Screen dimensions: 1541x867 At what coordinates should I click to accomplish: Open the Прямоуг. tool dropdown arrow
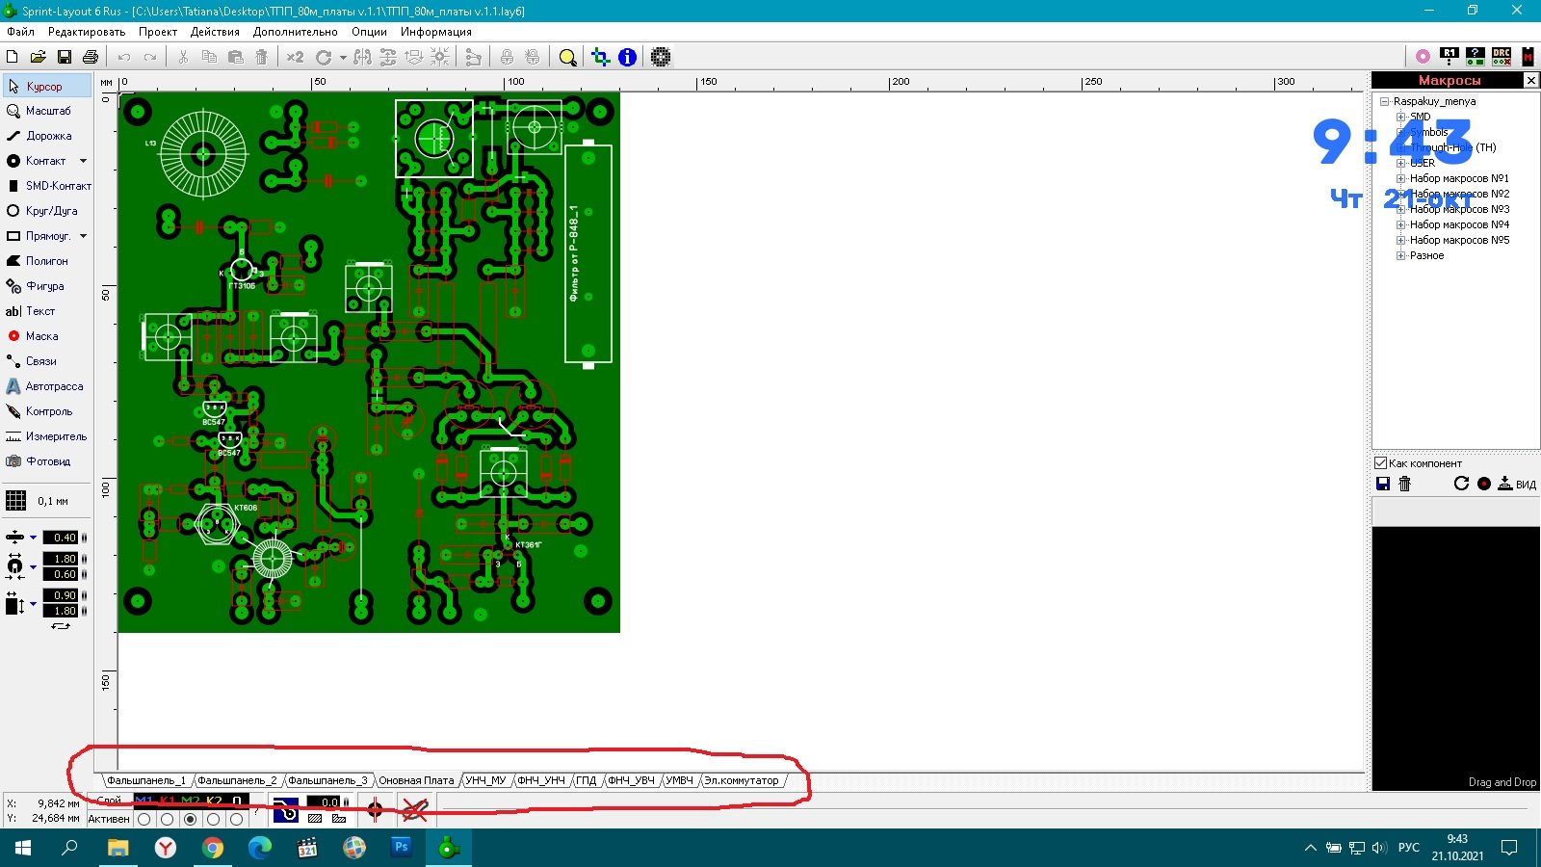click(x=83, y=236)
